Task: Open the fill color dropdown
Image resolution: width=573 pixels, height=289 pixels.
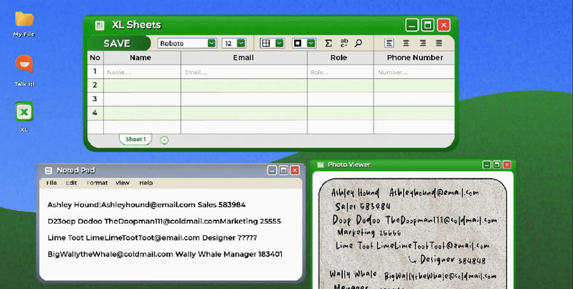Action: 311,43
